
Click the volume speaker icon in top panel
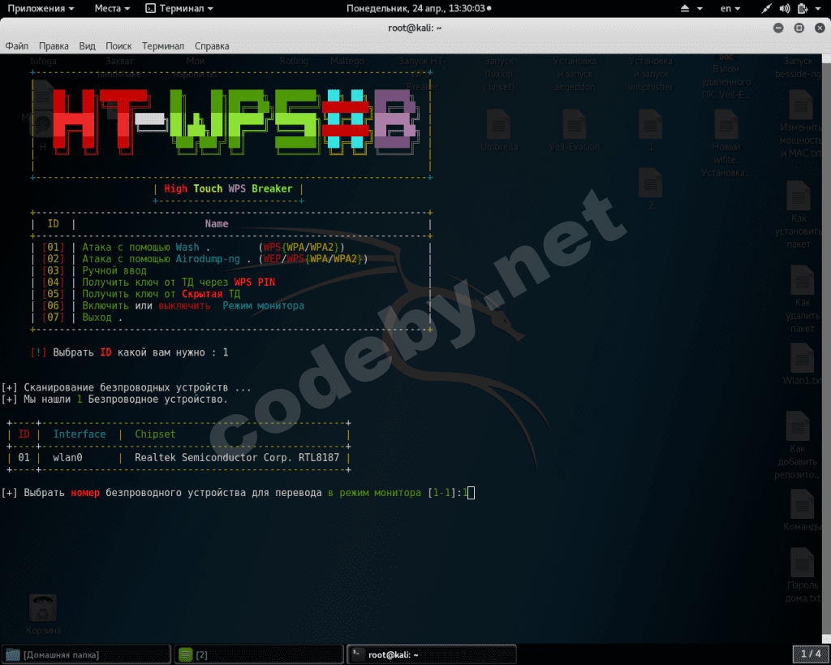(785, 8)
